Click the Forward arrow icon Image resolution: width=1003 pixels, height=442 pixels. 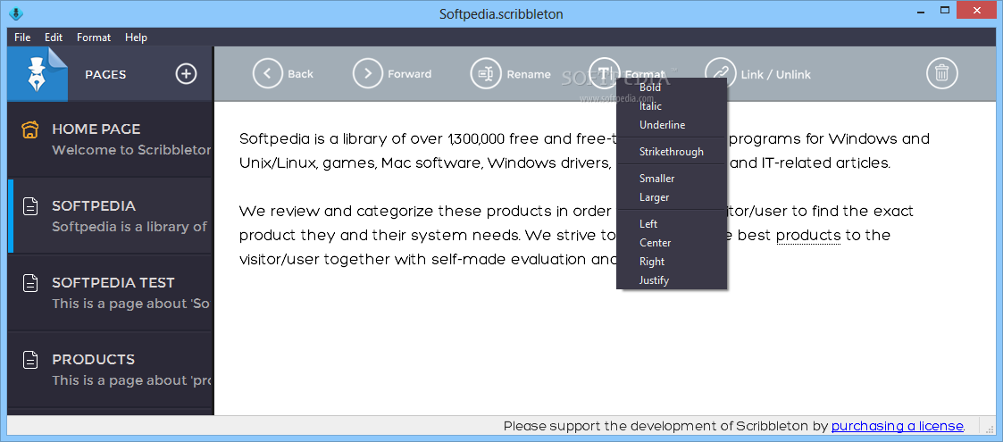[x=368, y=73]
